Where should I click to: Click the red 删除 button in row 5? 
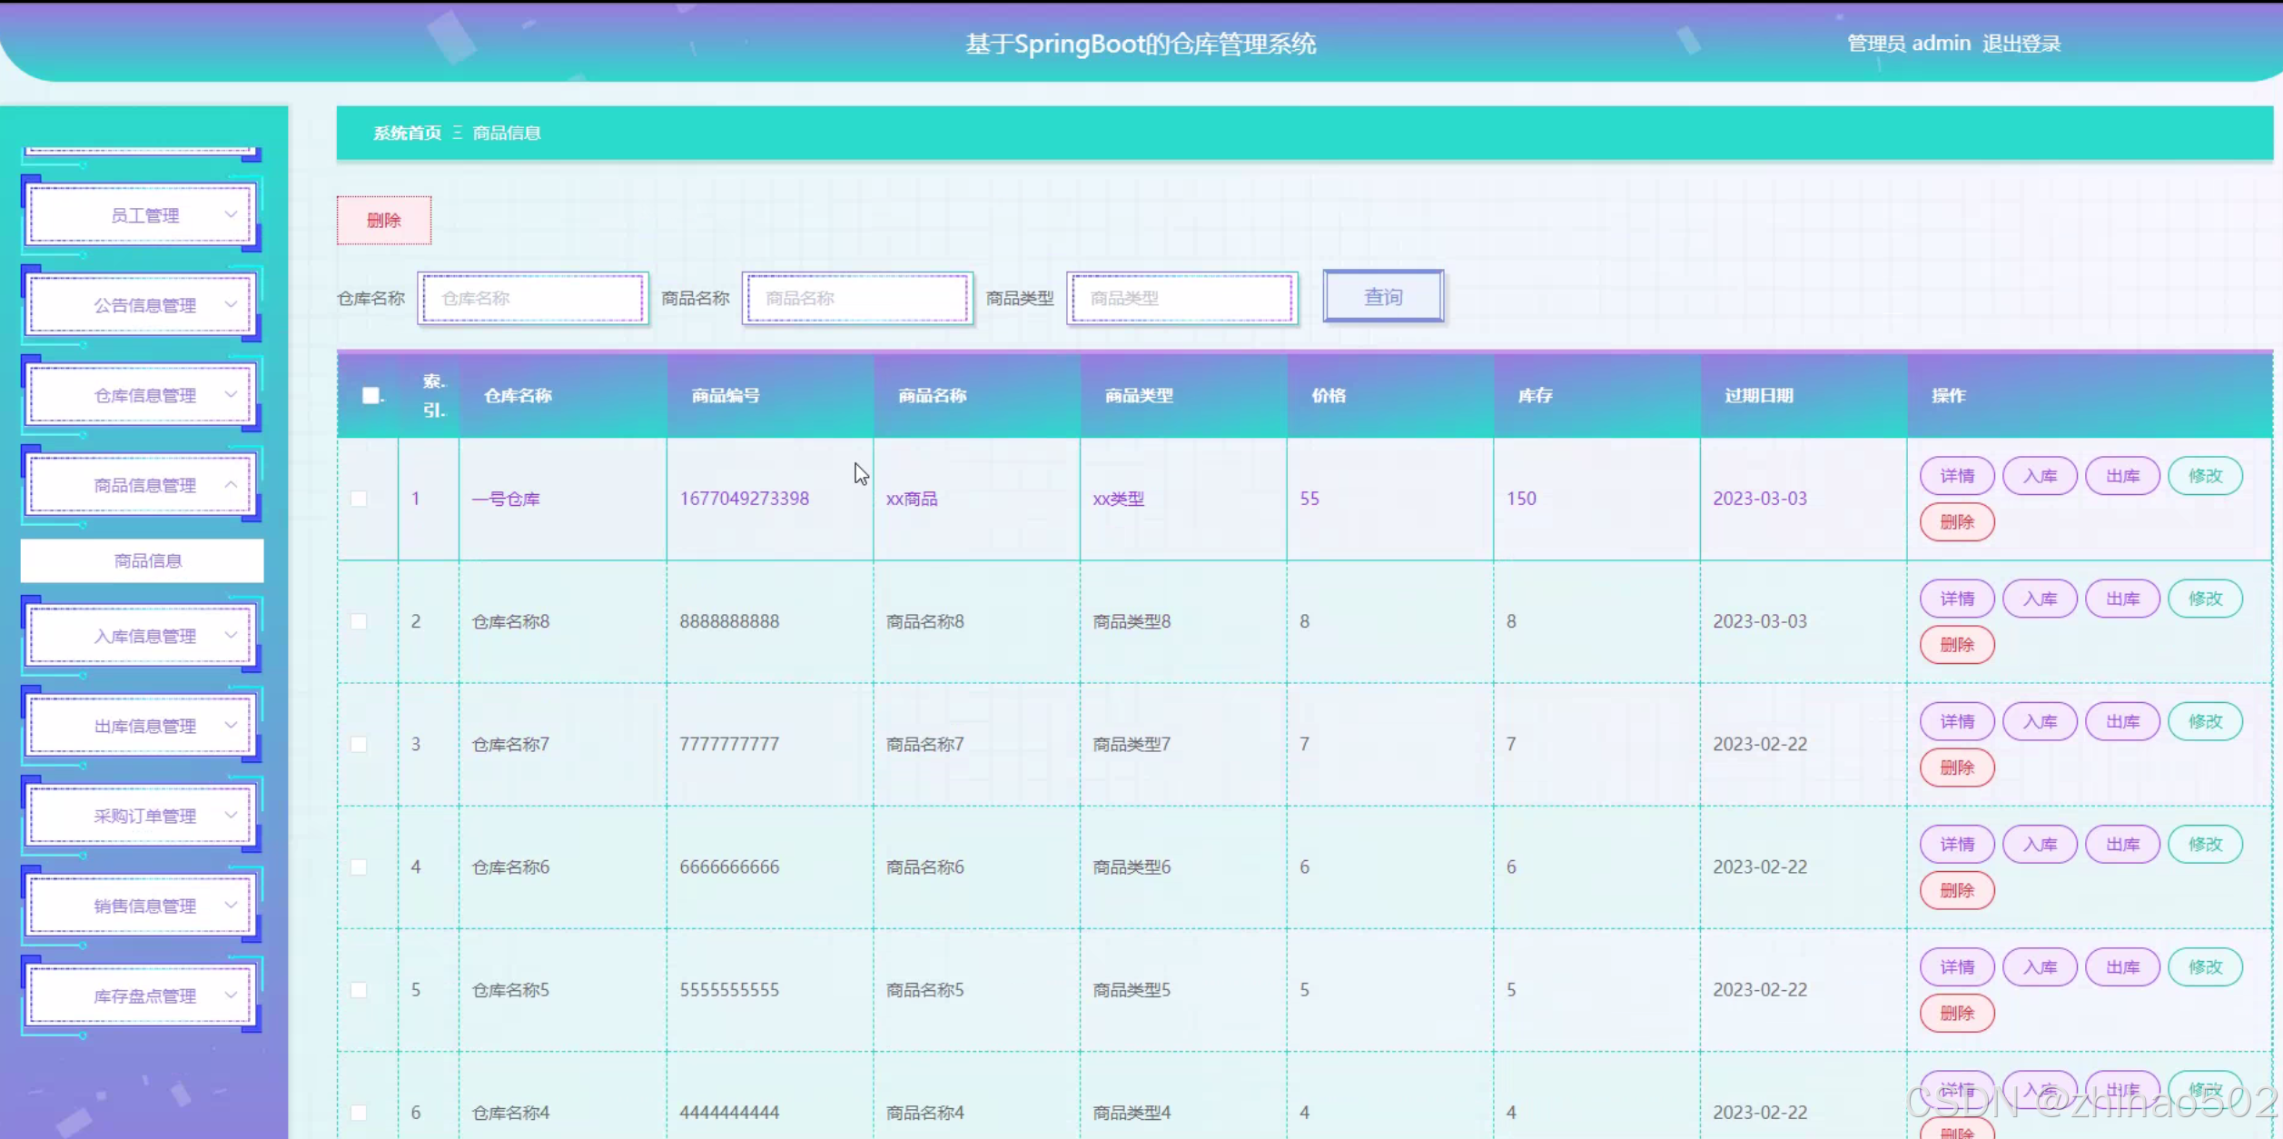click(x=1956, y=1013)
